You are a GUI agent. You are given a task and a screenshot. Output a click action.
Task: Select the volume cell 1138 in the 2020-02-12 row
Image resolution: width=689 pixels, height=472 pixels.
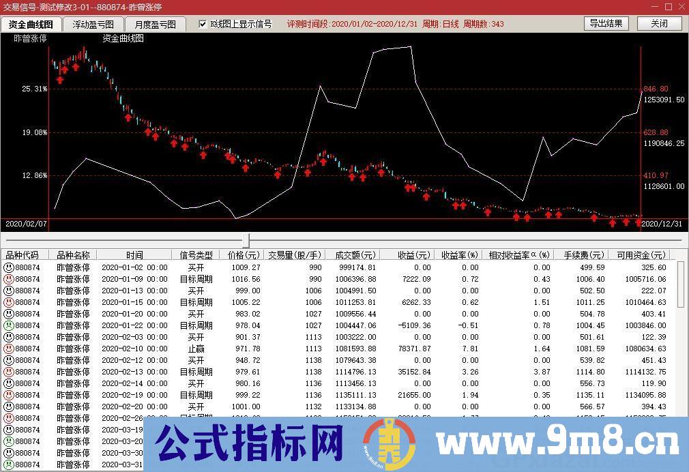[314, 360]
